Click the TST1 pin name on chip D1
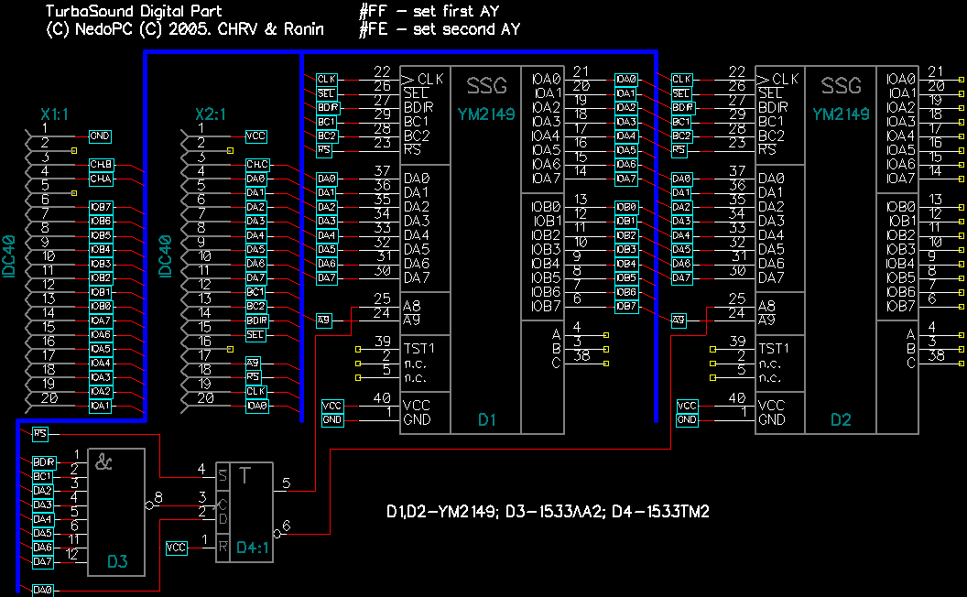Viewport: 967px width, 597px height. click(418, 349)
